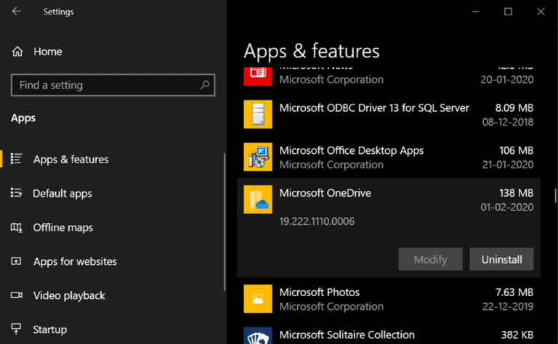Click the Solitaire Collection cards icon

(x=258, y=335)
